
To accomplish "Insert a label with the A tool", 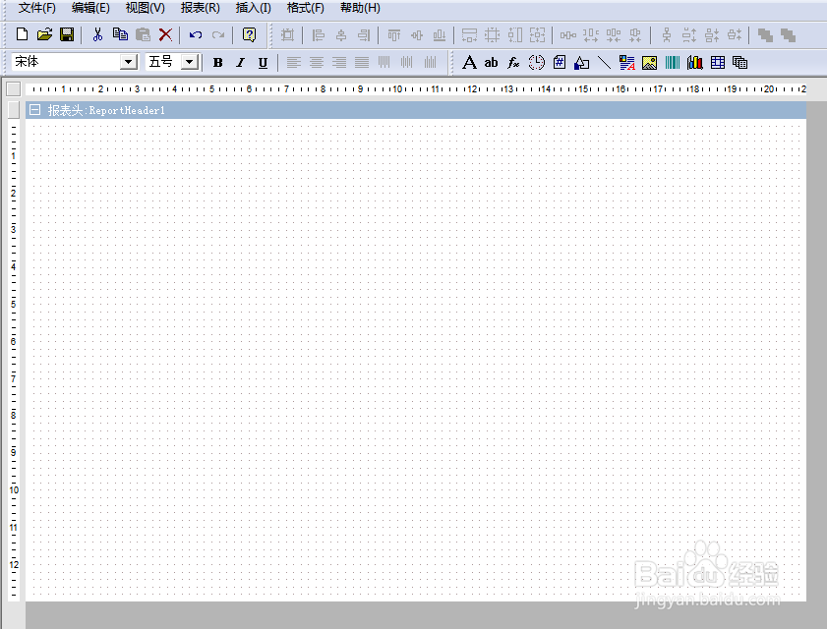I will pyautogui.click(x=469, y=63).
